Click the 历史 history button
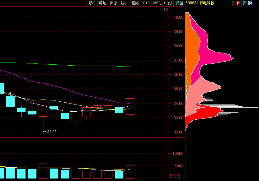The image size is (259, 181). tap(113, 3)
